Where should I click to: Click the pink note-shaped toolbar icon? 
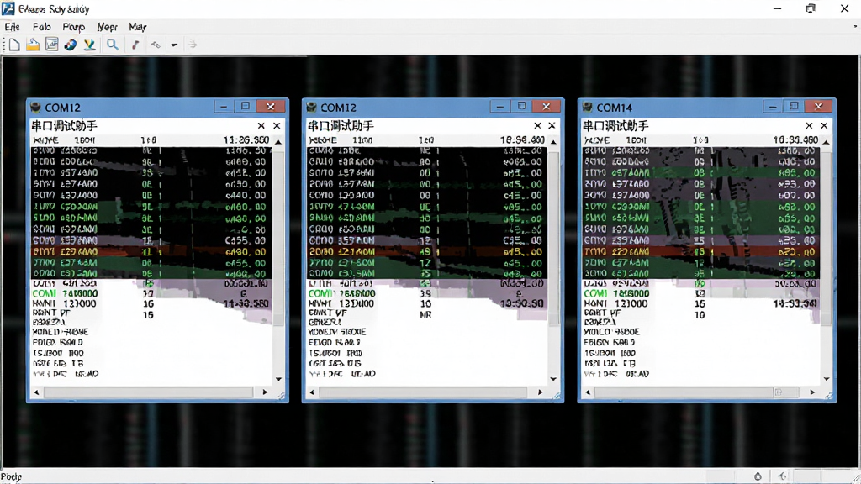(x=135, y=45)
